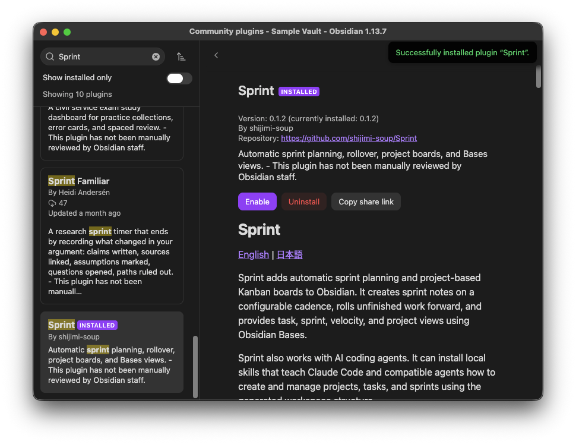Open the English readme link

point(254,254)
